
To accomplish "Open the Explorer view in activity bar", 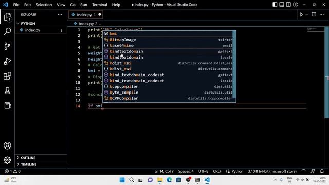I will click(x=7, y=17).
